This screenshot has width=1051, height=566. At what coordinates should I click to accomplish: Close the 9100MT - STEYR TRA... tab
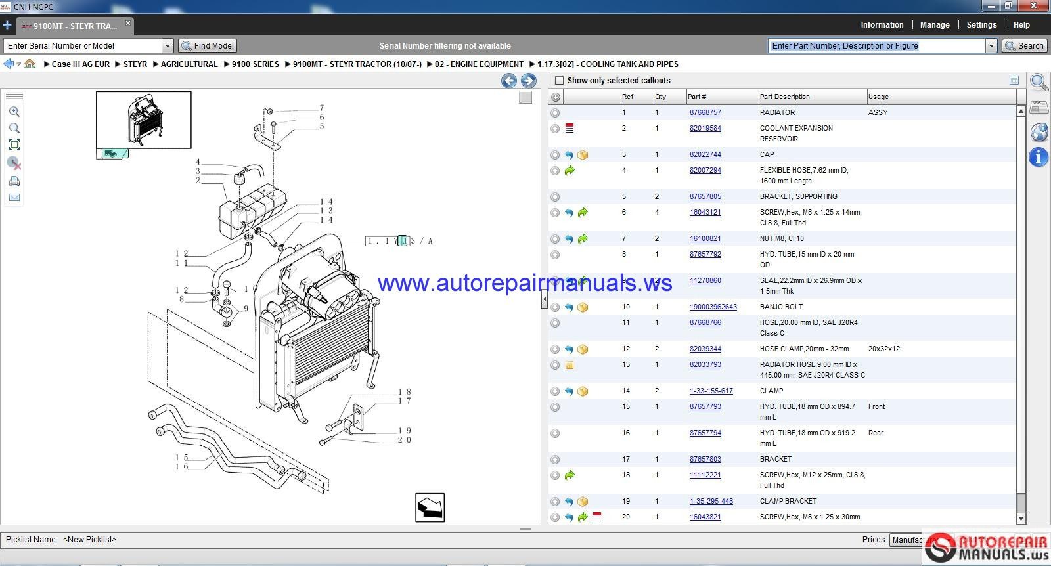[x=128, y=23]
